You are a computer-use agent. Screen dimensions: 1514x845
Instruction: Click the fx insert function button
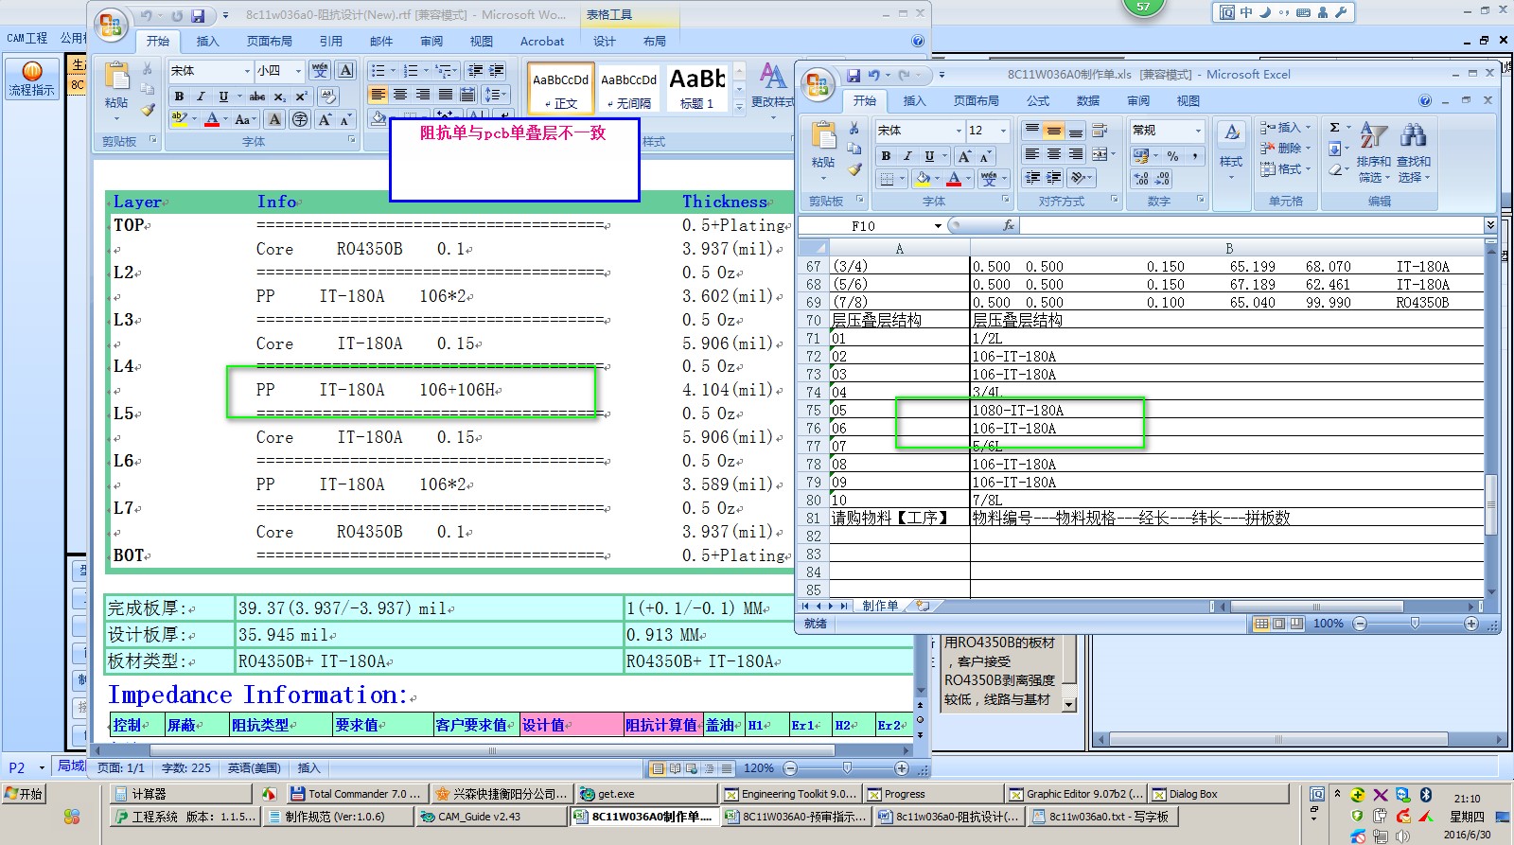(x=1009, y=225)
